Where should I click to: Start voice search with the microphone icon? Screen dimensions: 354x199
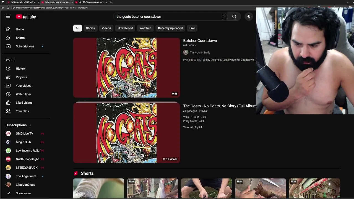249,17
